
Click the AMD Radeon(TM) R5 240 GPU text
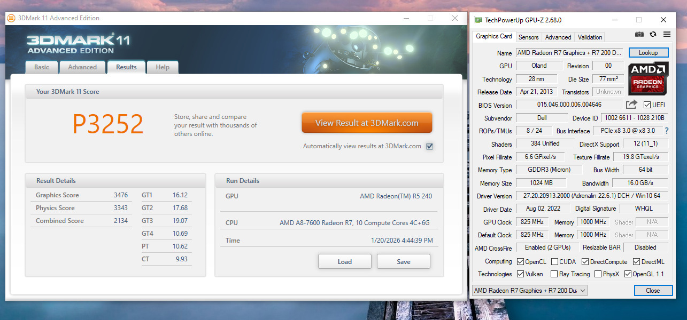396,196
